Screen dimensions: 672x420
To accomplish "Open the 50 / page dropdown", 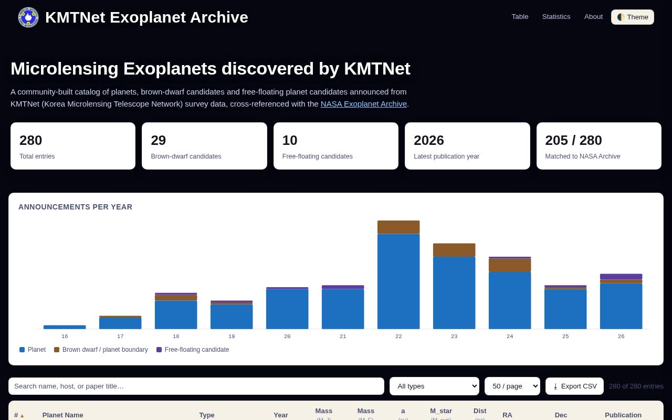I will pos(512,386).
